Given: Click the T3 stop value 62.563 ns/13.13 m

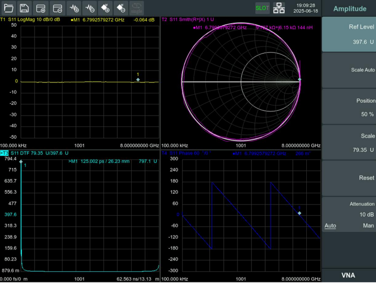Looking at the screenshot, I should [x=138, y=279].
